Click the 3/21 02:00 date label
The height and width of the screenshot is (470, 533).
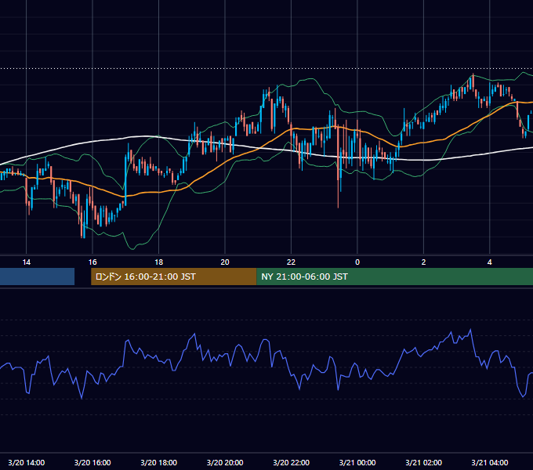(x=423, y=462)
